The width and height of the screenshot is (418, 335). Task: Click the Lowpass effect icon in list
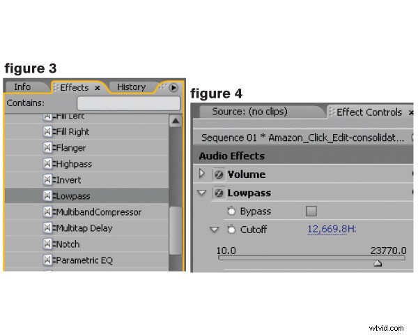pos(47,196)
